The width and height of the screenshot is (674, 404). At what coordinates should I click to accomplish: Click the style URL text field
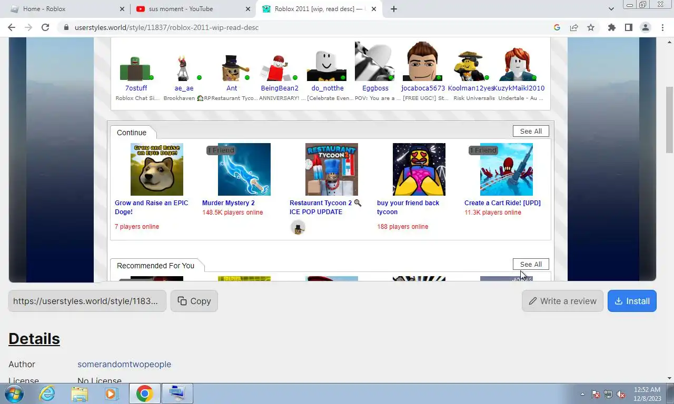click(x=87, y=301)
